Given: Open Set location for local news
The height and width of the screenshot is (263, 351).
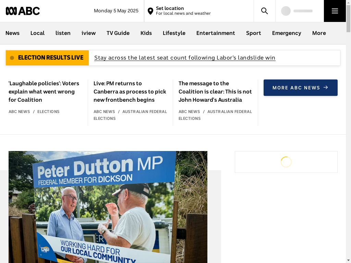Looking at the screenshot, I should 183,11.
